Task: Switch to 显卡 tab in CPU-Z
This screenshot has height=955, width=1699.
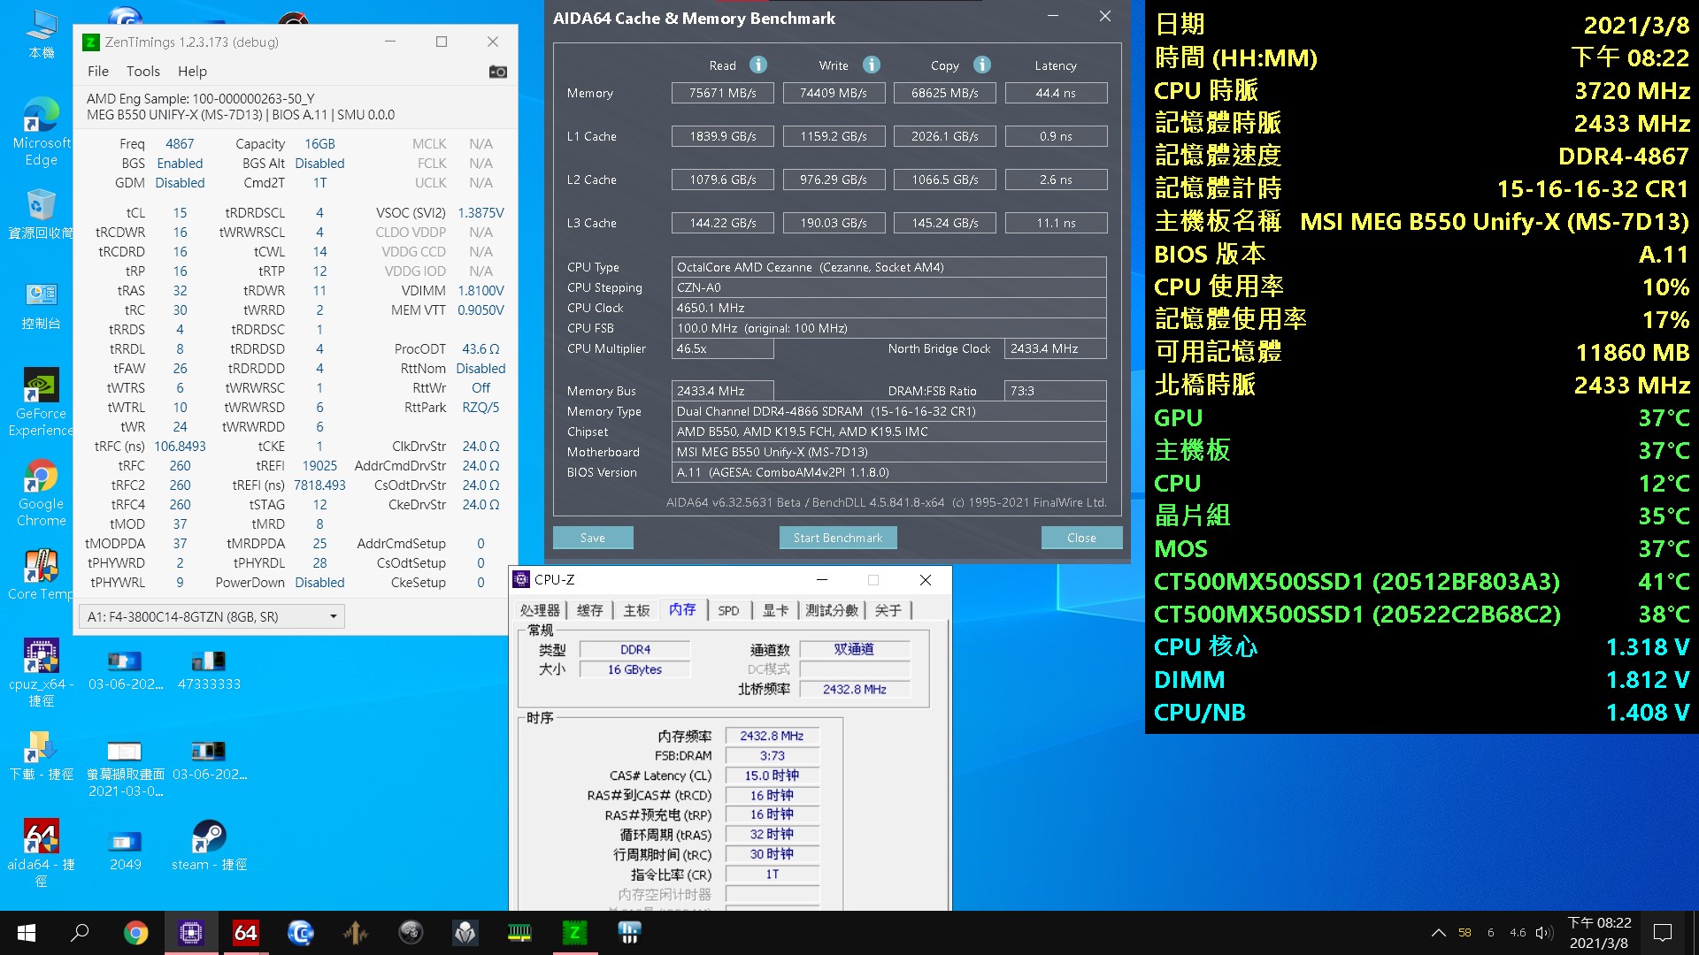Action: pyautogui.click(x=775, y=610)
